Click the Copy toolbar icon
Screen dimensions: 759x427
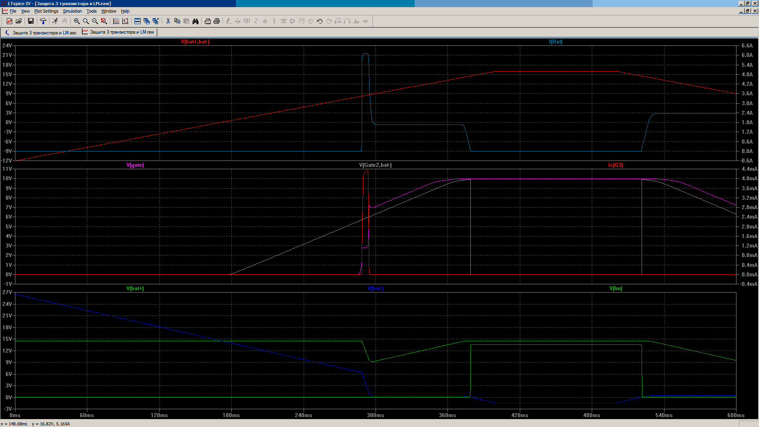(177, 21)
